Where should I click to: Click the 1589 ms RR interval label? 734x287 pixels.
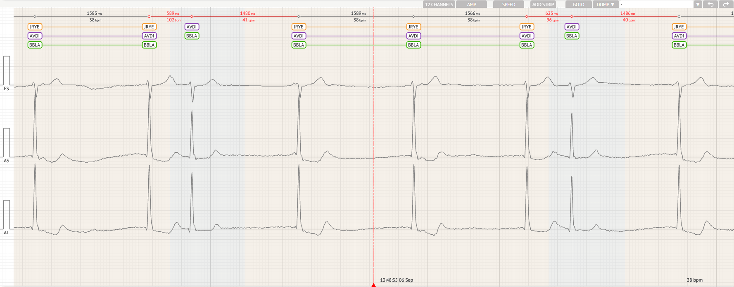[x=358, y=14]
